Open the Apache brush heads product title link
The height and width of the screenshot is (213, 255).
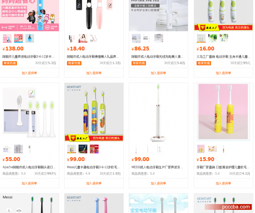pyautogui.click(x=29, y=167)
